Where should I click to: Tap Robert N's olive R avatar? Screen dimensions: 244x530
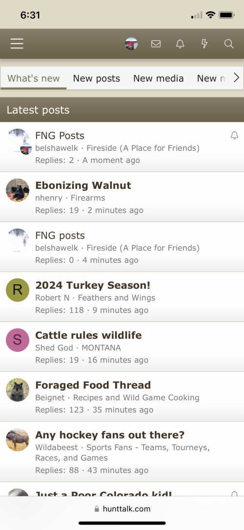(x=18, y=290)
